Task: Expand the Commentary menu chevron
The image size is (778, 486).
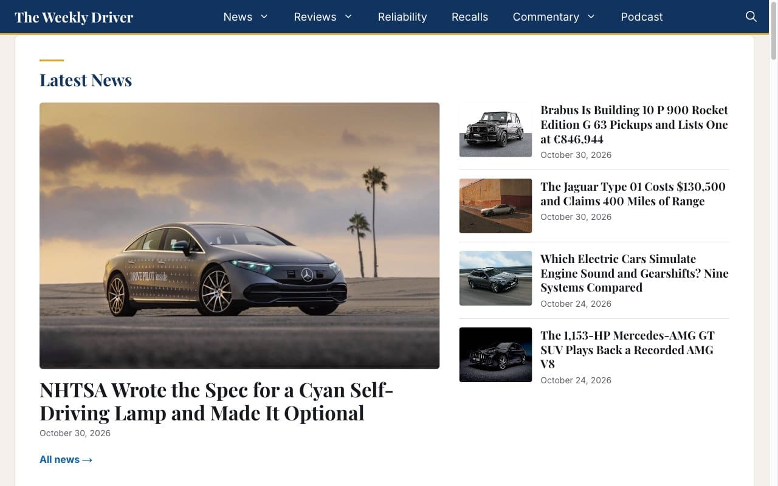Action: pos(591,16)
